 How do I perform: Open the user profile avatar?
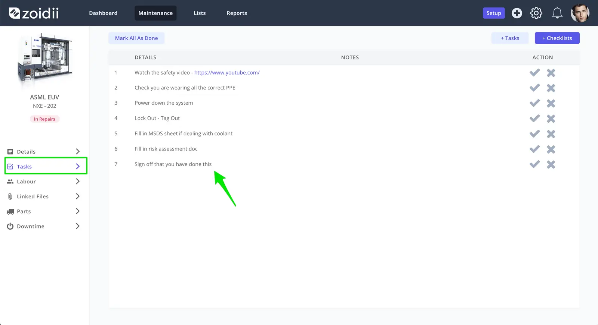tap(580, 13)
